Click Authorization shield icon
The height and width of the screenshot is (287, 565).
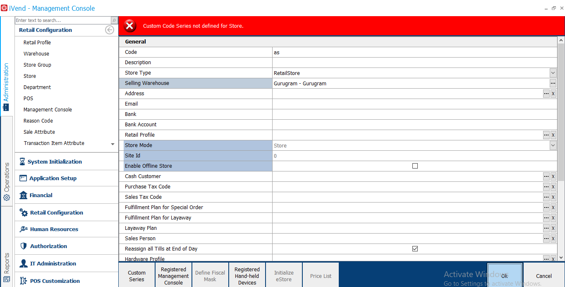coord(23,246)
